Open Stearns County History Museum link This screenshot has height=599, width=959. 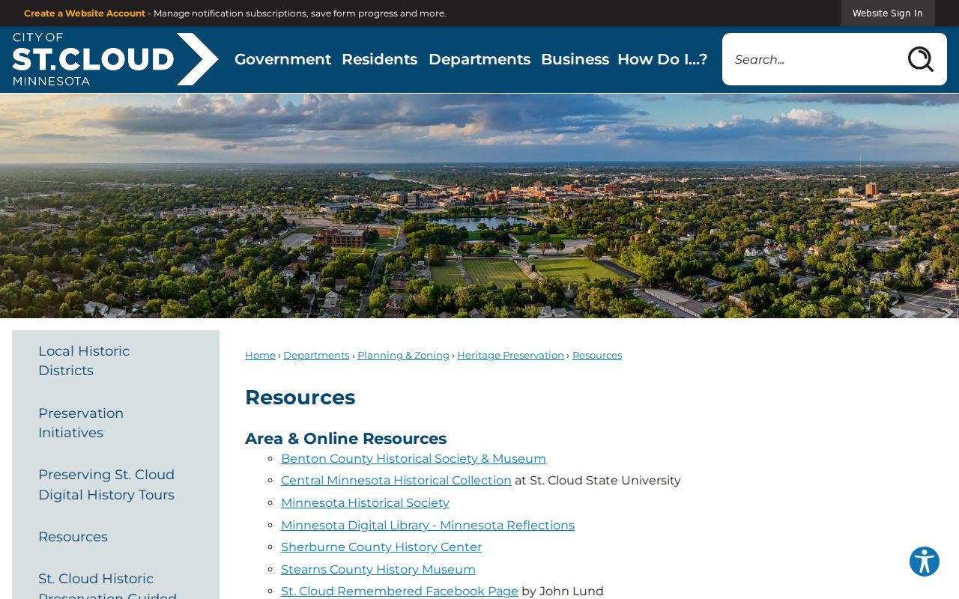[378, 570]
